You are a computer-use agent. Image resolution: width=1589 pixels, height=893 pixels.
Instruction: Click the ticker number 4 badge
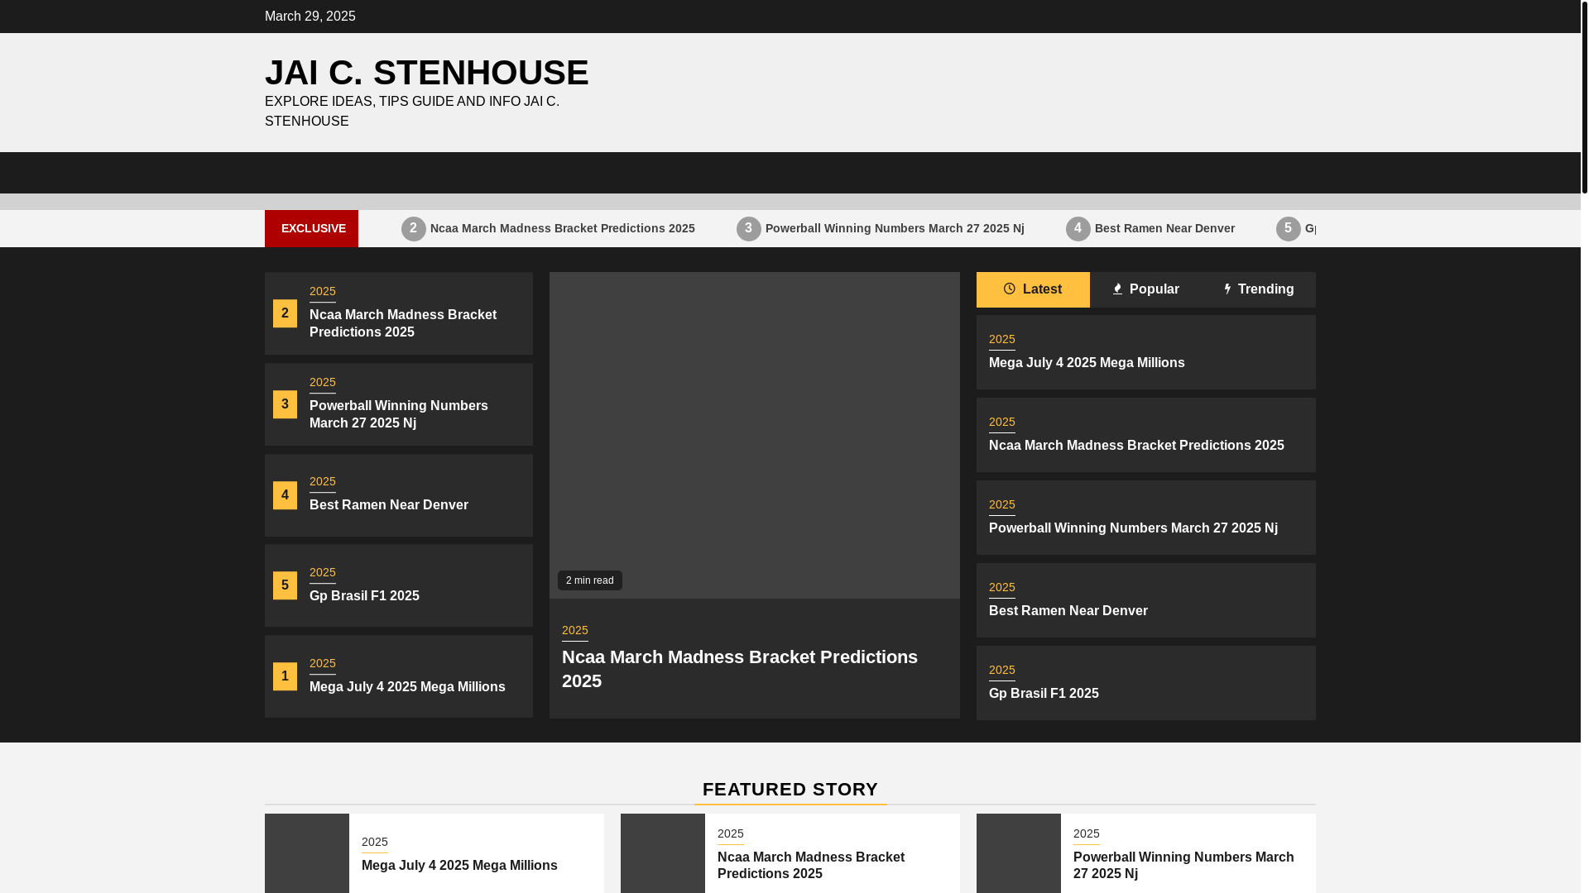pos(1078,229)
